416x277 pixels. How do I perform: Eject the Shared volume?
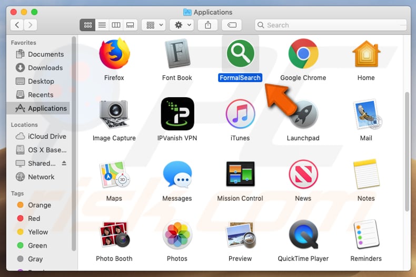[64, 163]
